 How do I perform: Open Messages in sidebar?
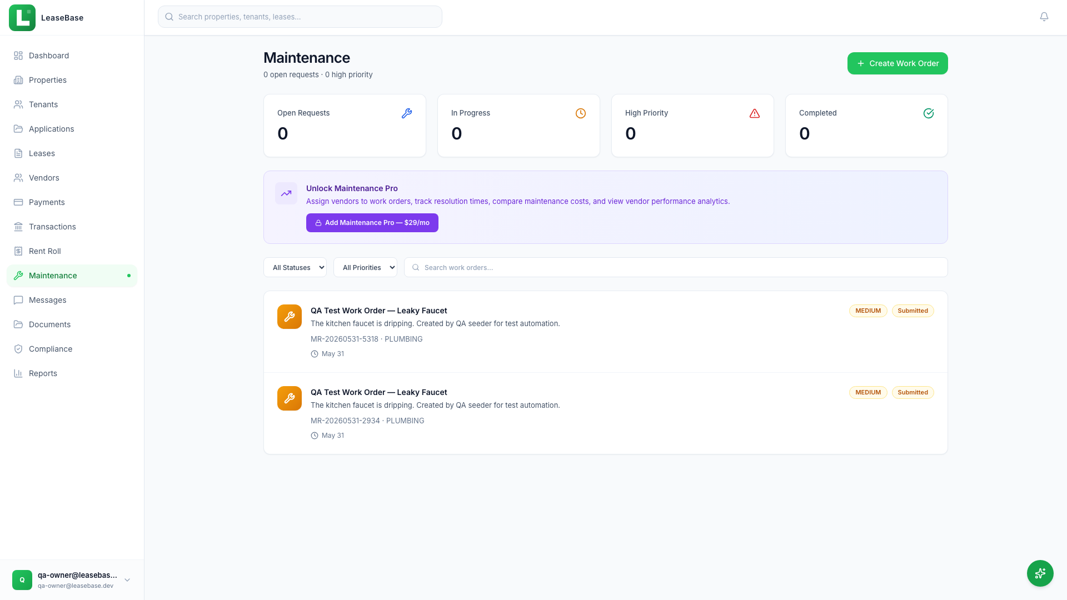click(72, 300)
